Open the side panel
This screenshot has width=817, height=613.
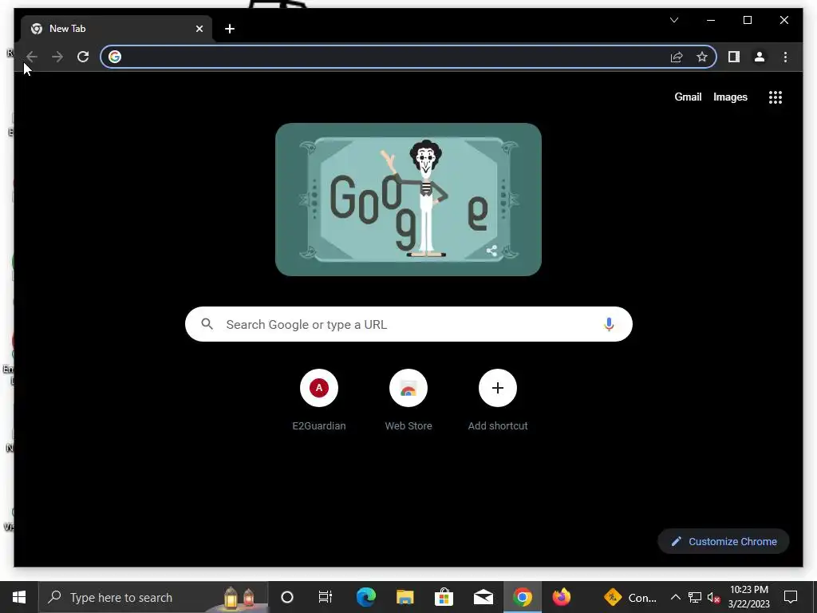tap(734, 57)
